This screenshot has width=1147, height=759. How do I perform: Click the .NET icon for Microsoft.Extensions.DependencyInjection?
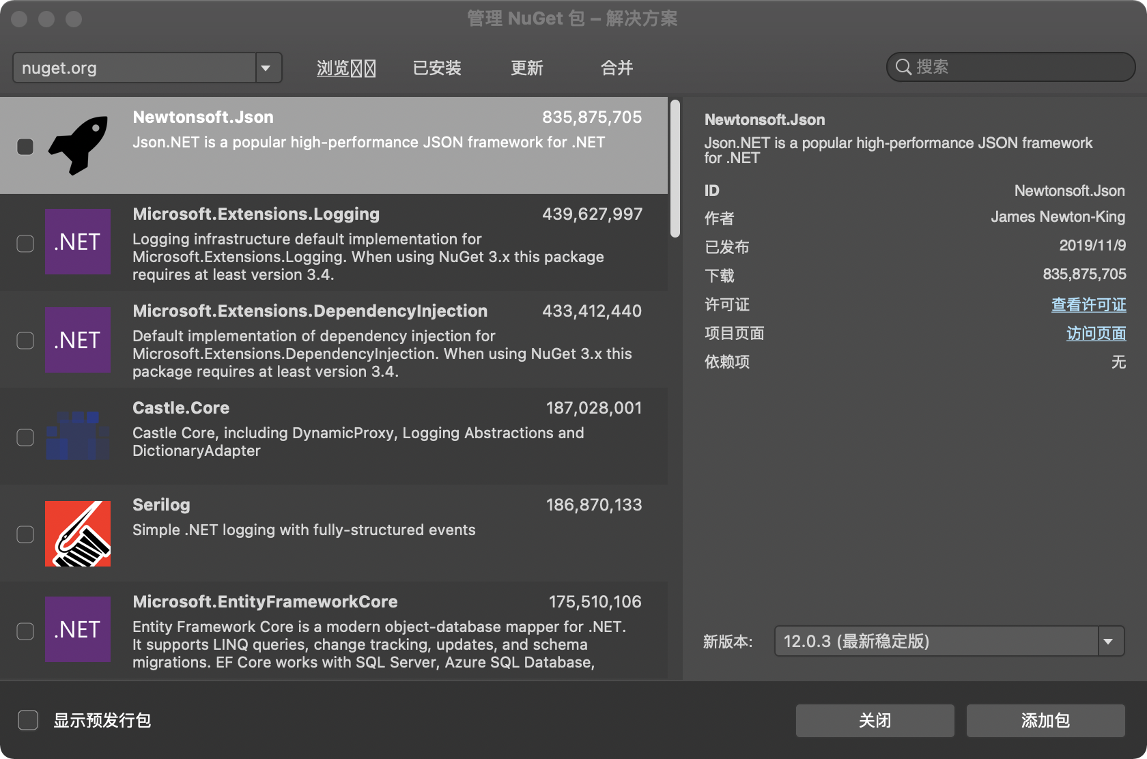77,340
